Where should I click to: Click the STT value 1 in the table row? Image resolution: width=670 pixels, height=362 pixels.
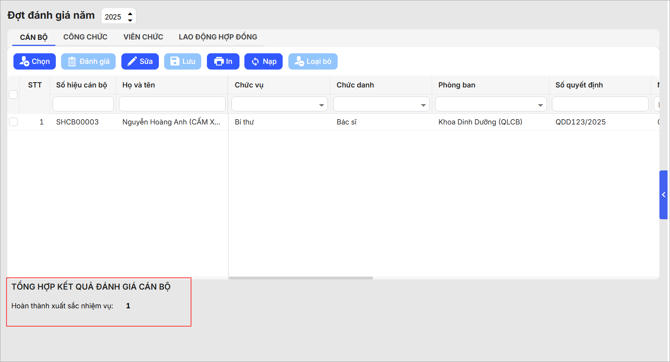tap(42, 122)
